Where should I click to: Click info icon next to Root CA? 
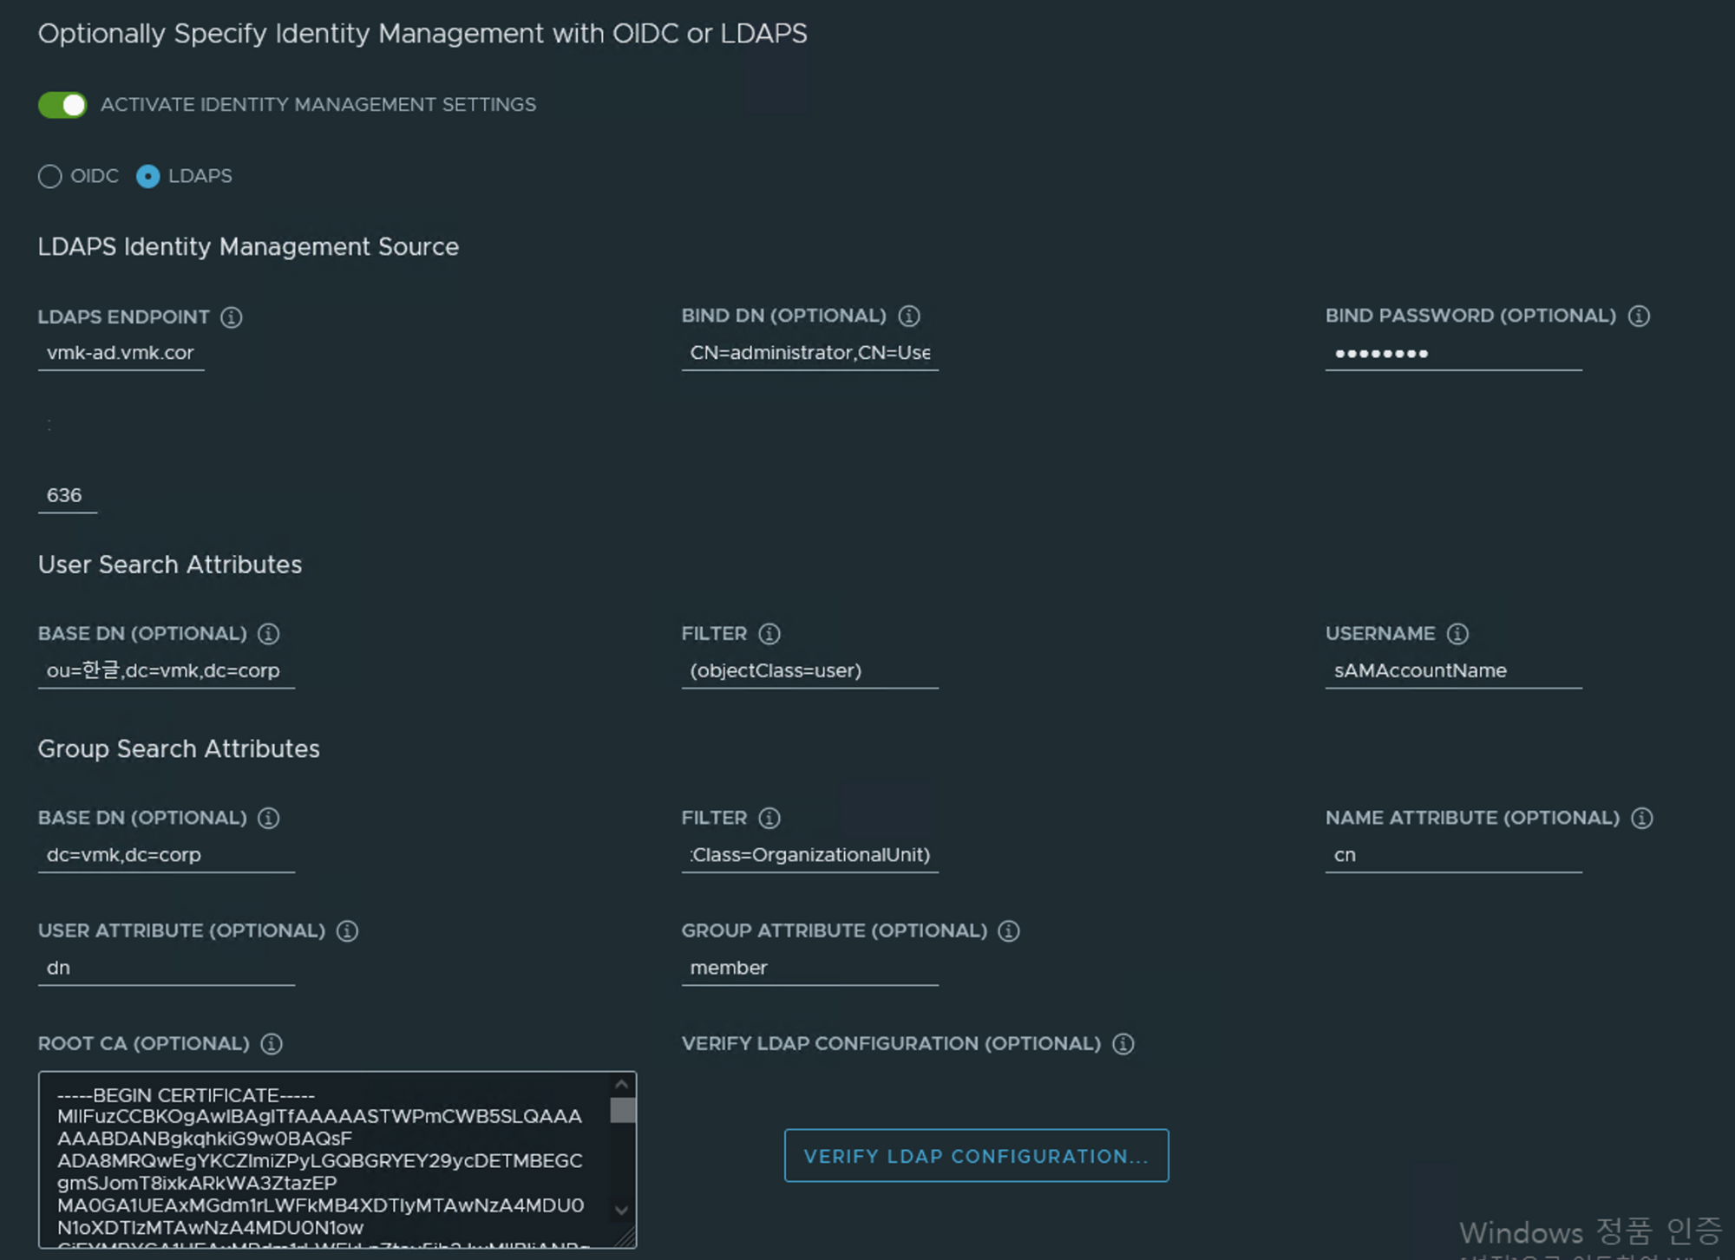(x=272, y=1044)
